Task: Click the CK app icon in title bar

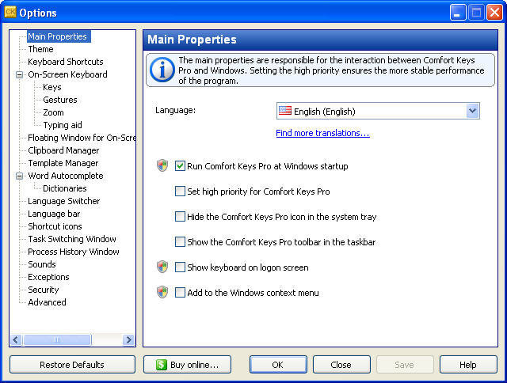Action: [10, 13]
